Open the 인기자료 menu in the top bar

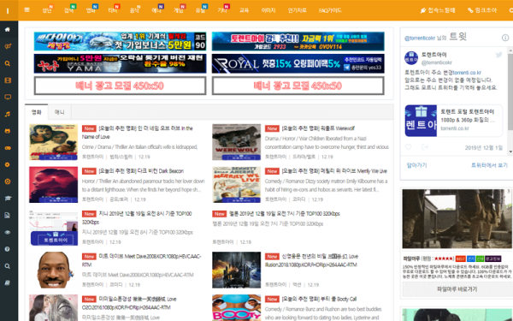[x=297, y=10]
